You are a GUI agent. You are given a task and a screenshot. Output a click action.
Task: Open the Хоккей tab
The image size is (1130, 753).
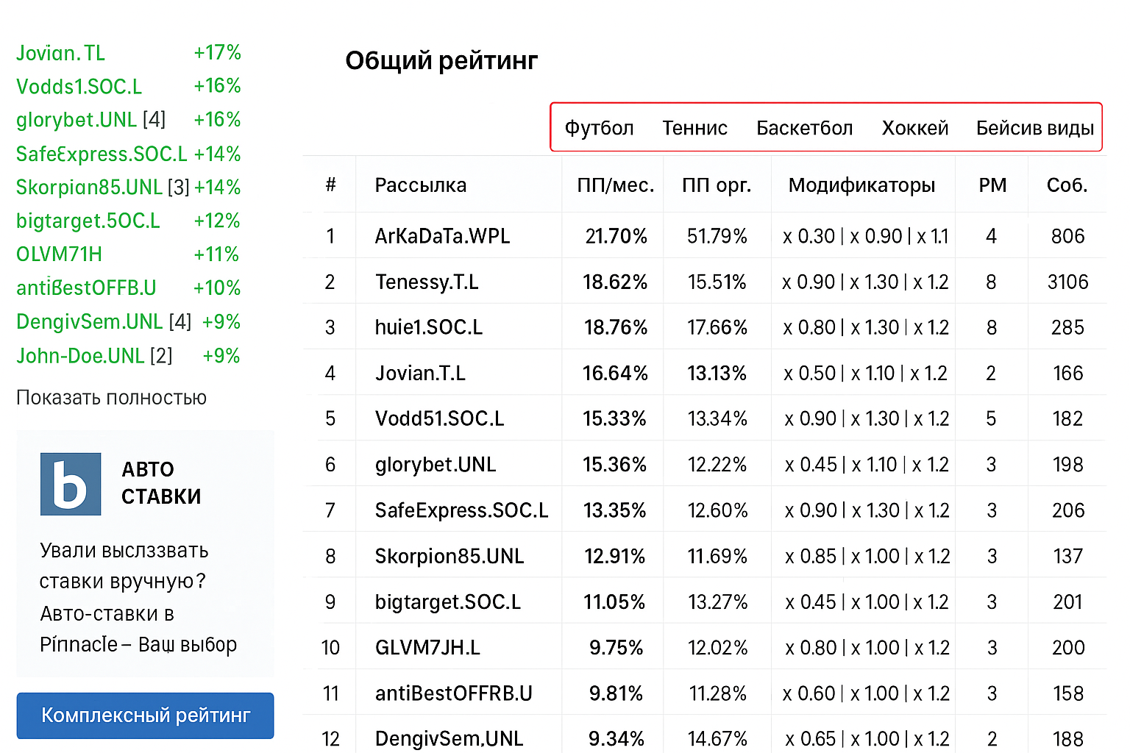coord(914,128)
